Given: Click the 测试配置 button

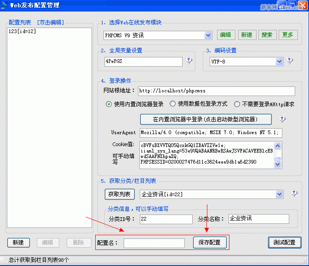Looking at the screenshot, I should tap(285, 243).
